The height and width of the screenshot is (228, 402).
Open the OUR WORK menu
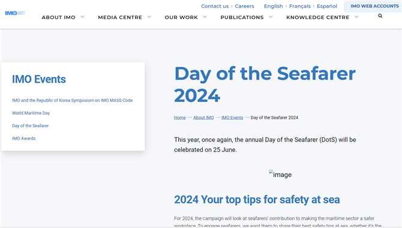tap(181, 17)
